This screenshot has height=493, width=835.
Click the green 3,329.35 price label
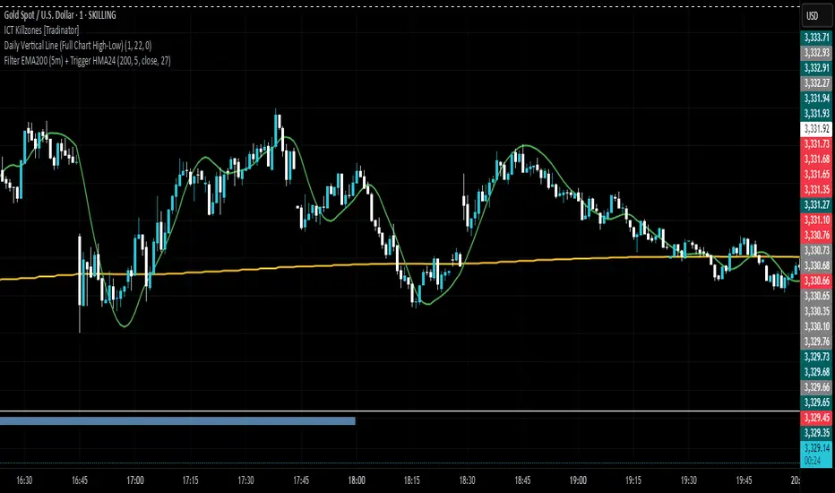[816, 433]
